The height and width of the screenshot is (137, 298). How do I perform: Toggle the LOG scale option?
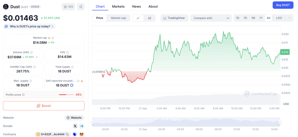coord(279,18)
